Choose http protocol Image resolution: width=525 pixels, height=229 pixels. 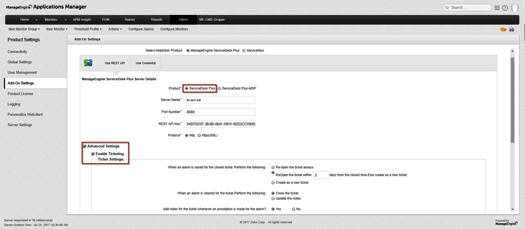(x=186, y=135)
